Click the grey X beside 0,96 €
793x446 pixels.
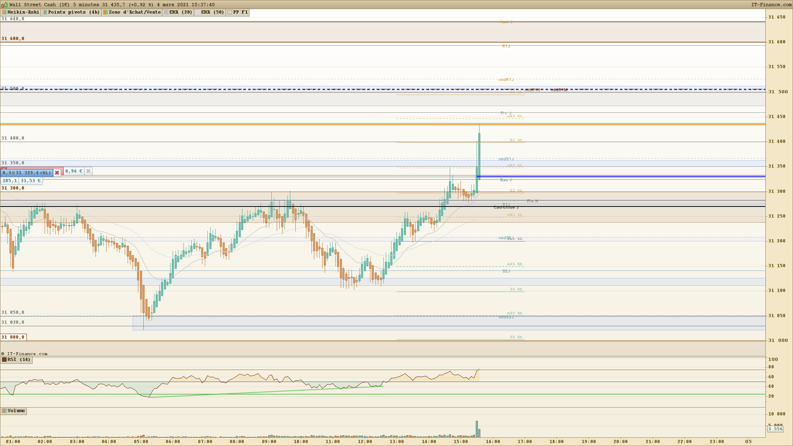[x=88, y=171]
